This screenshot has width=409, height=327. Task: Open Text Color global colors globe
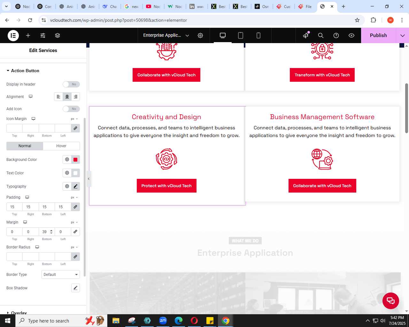click(x=67, y=173)
